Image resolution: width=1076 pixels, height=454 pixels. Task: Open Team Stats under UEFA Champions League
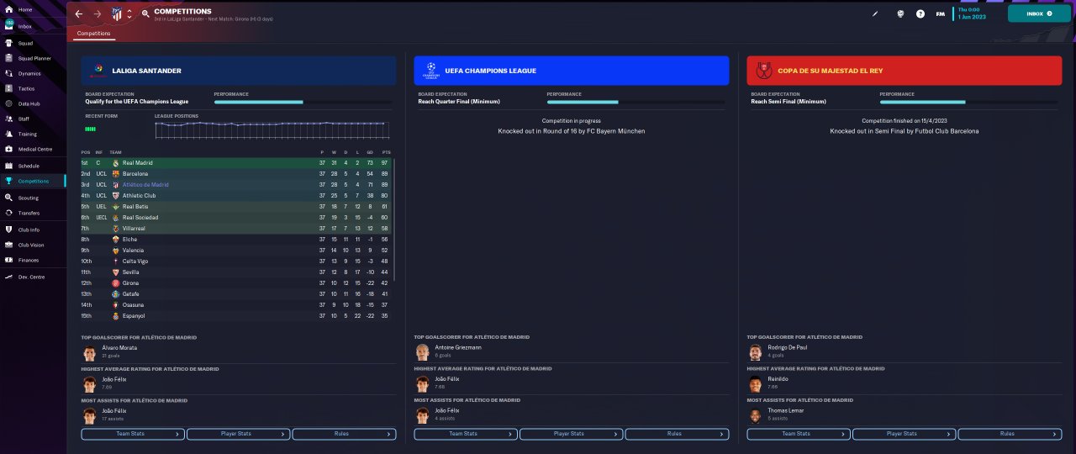(x=466, y=434)
